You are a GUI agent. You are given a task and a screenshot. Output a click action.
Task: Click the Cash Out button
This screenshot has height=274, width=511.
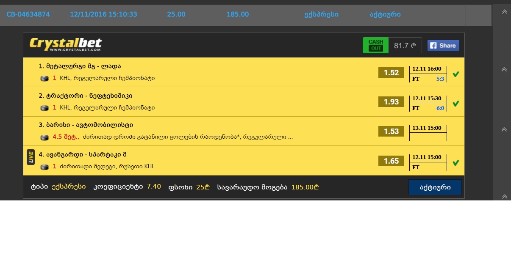(375, 45)
